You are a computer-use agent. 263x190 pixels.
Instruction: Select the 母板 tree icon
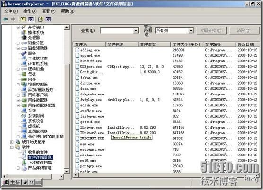24,74
